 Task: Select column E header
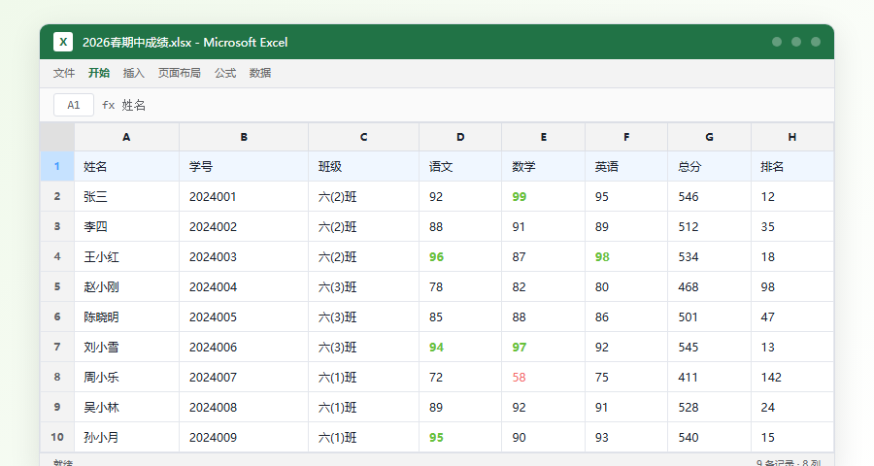[544, 137]
